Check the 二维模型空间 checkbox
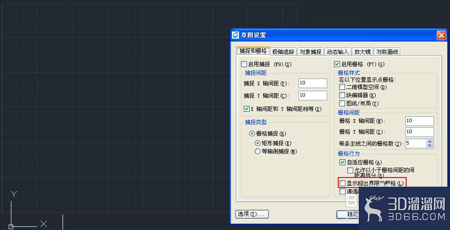Screen dimensions: 450x230 342,87
